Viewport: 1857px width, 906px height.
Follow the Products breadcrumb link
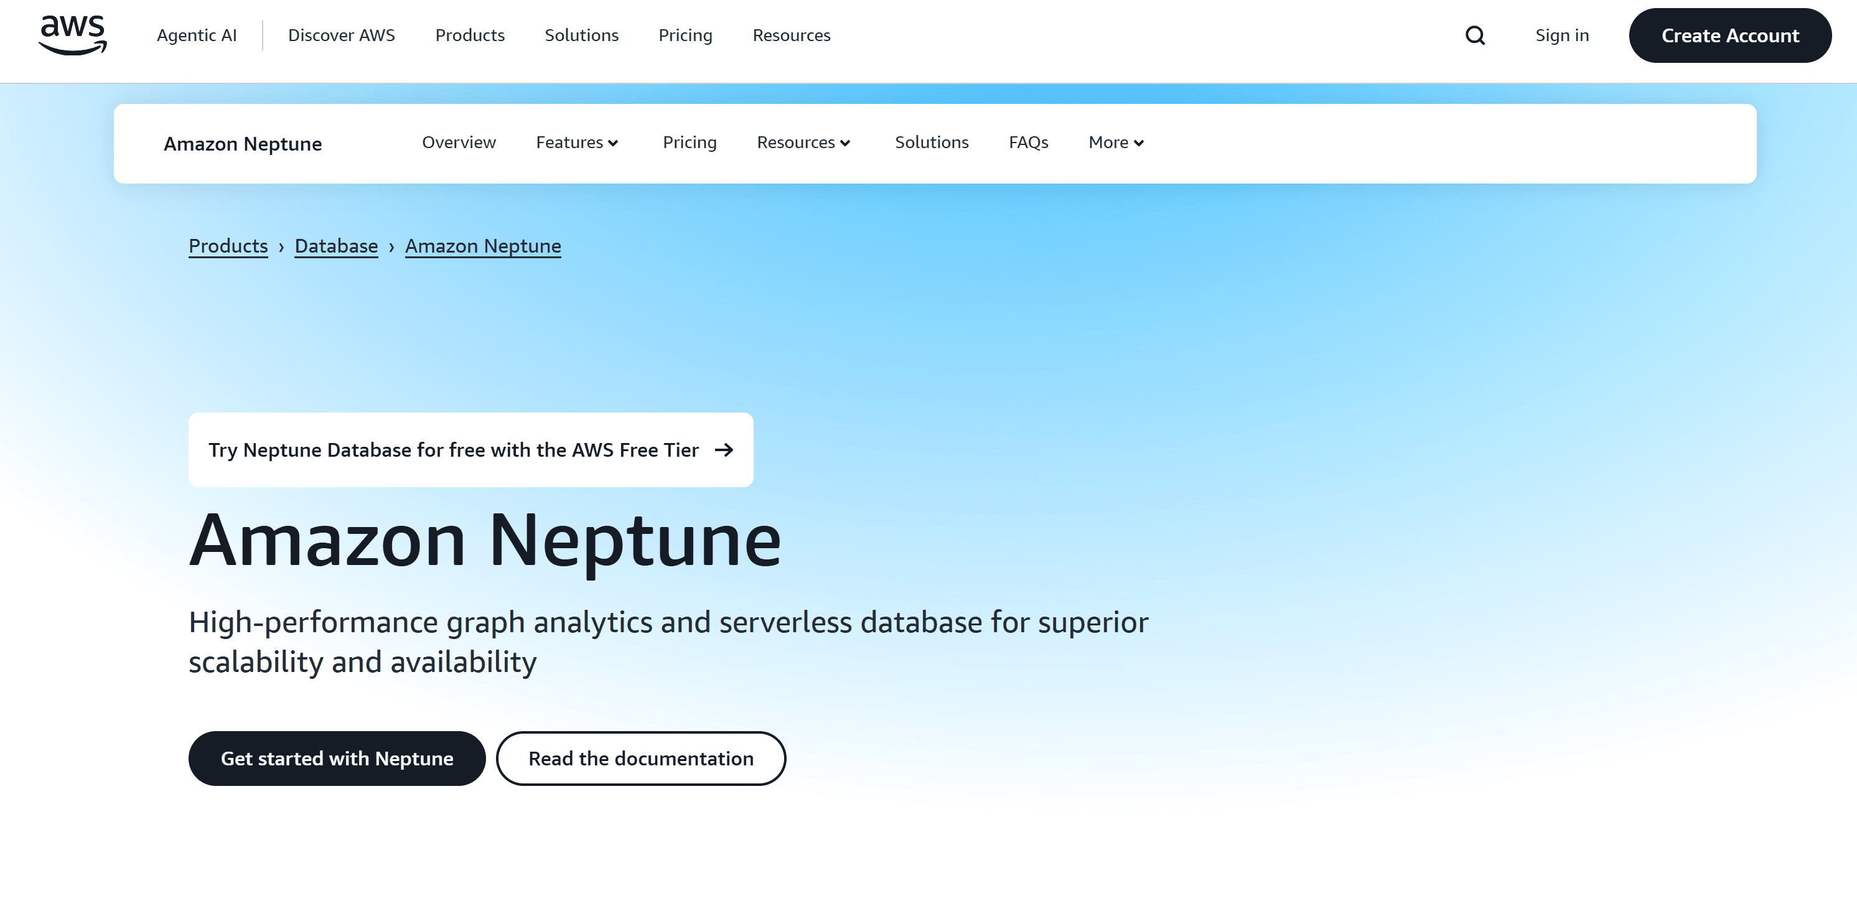pyautogui.click(x=228, y=246)
